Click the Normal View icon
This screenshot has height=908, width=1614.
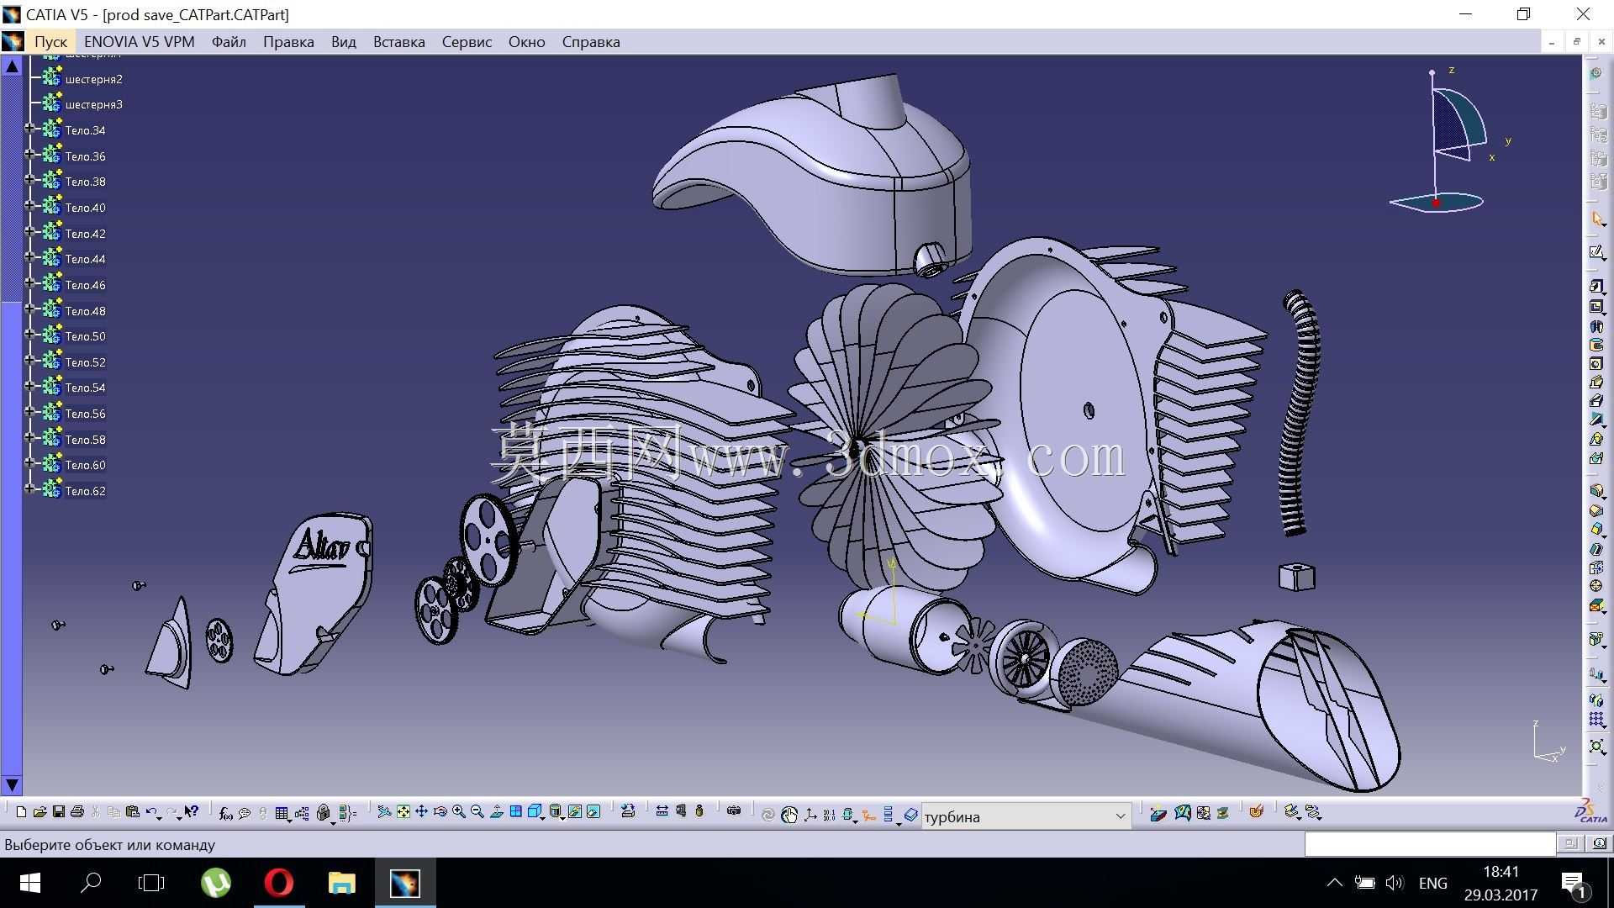[x=496, y=812]
